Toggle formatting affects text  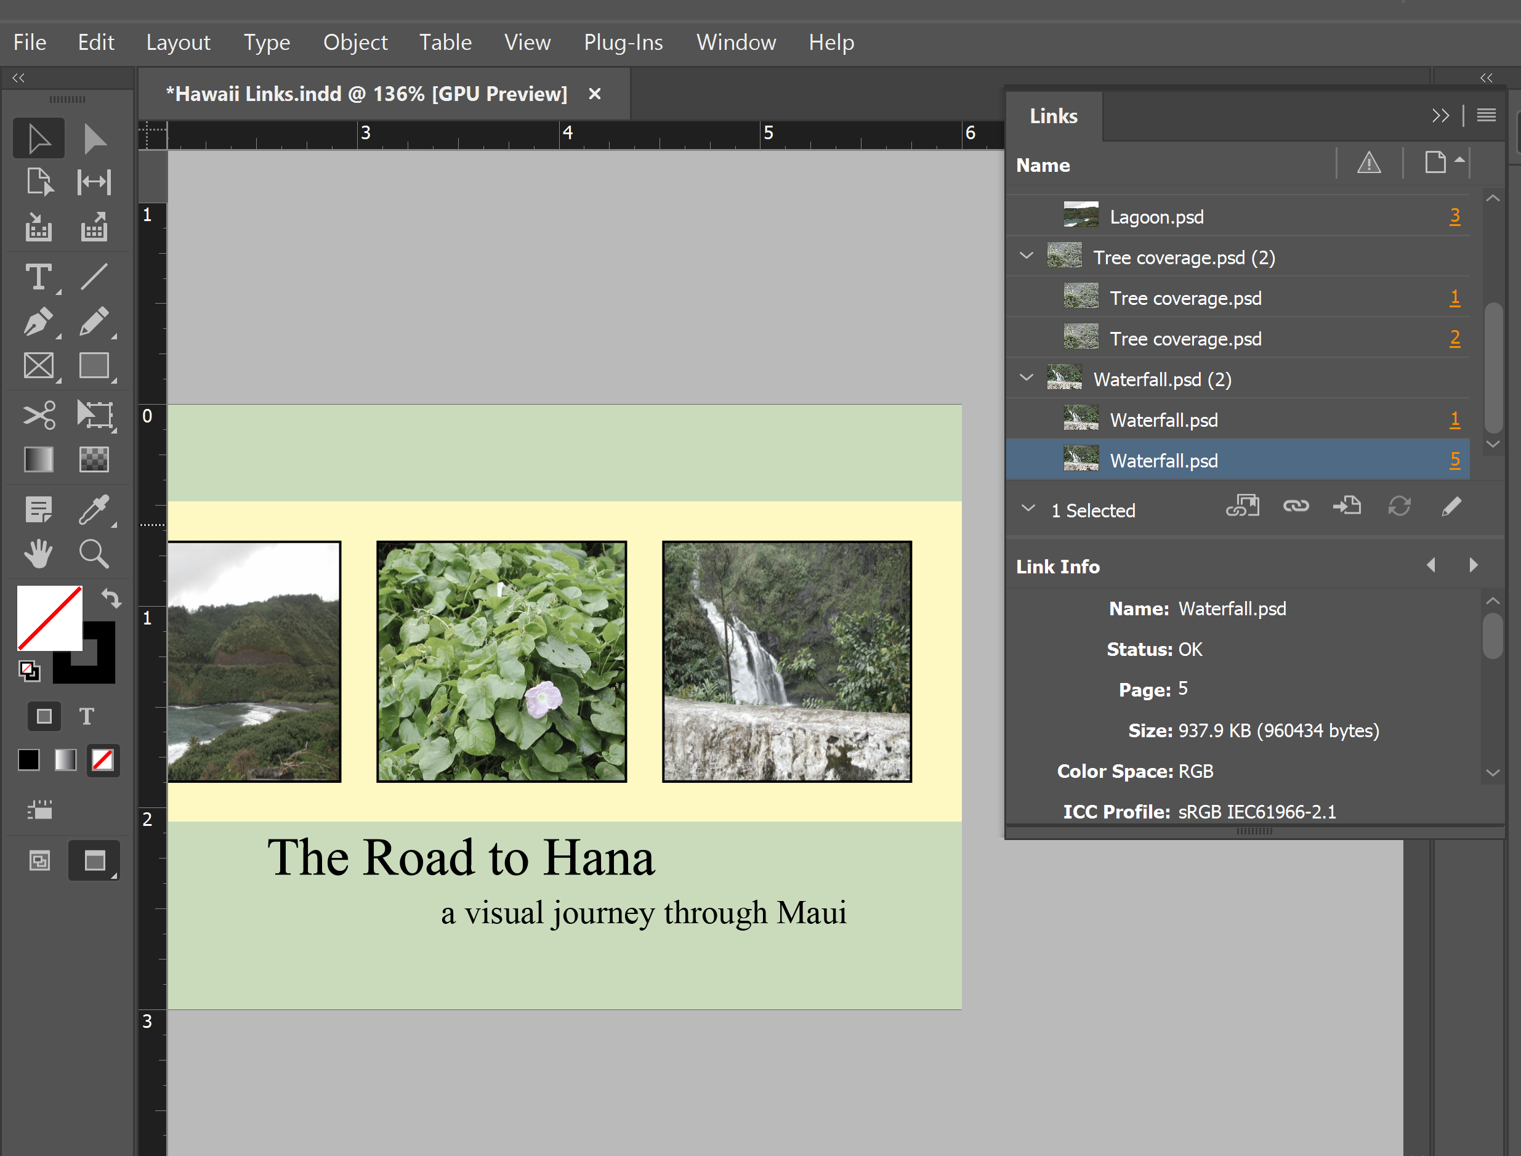coord(87,716)
